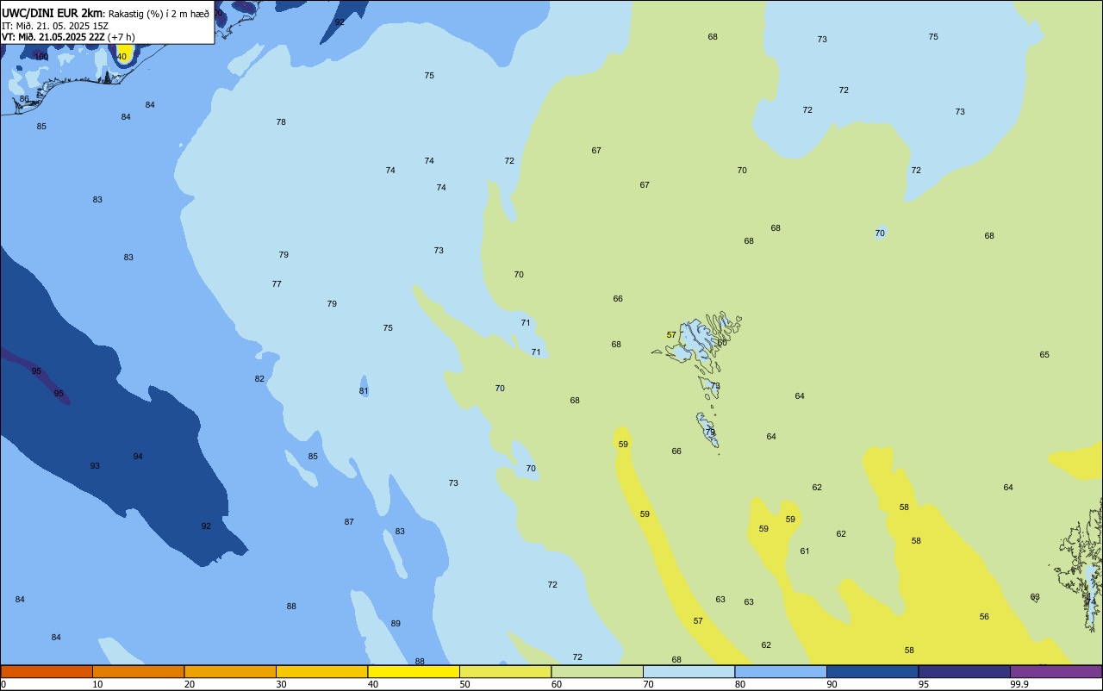Click the 77 humidity value on the map

(277, 284)
